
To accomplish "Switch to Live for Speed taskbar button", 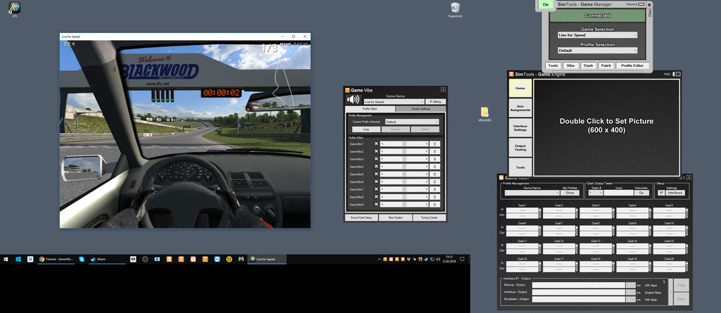I will tap(267, 260).
